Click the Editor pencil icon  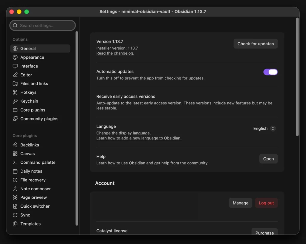click(x=15, y=75)
